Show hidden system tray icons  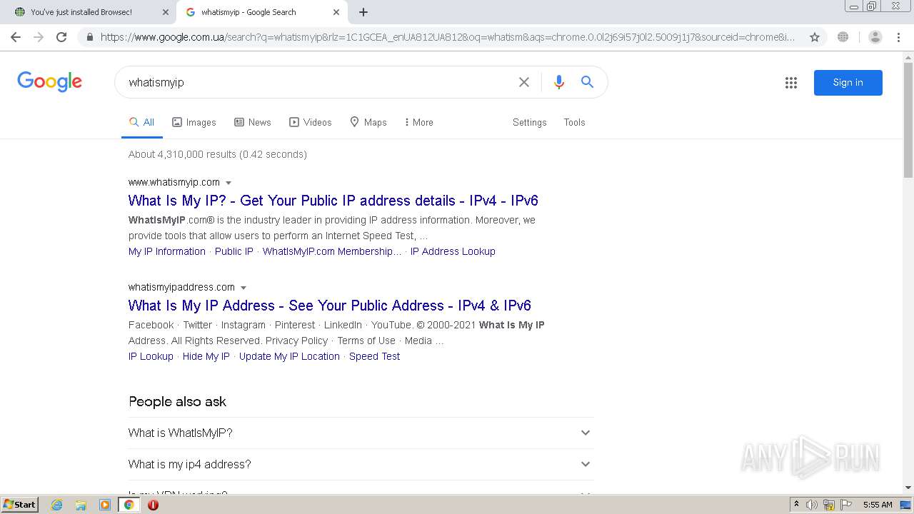click(x=796, y=505)
